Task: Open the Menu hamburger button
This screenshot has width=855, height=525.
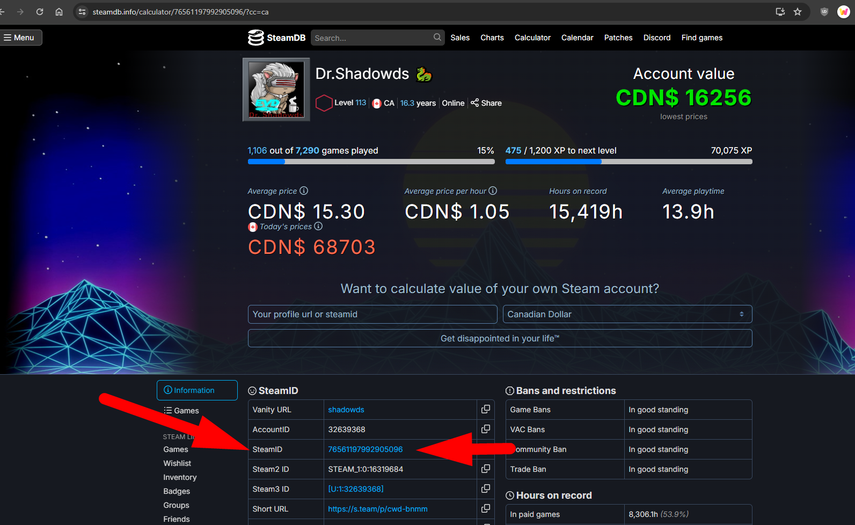Action: click(x=20, y=38)
